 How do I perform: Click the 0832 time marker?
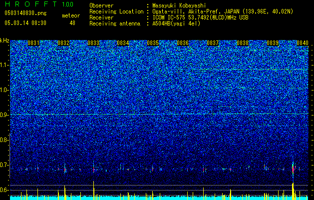coord(63,43)
